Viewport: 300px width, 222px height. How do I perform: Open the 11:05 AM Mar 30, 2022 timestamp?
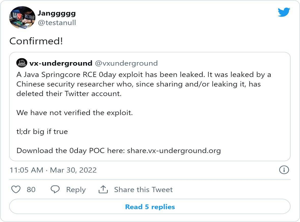(53, 170)
